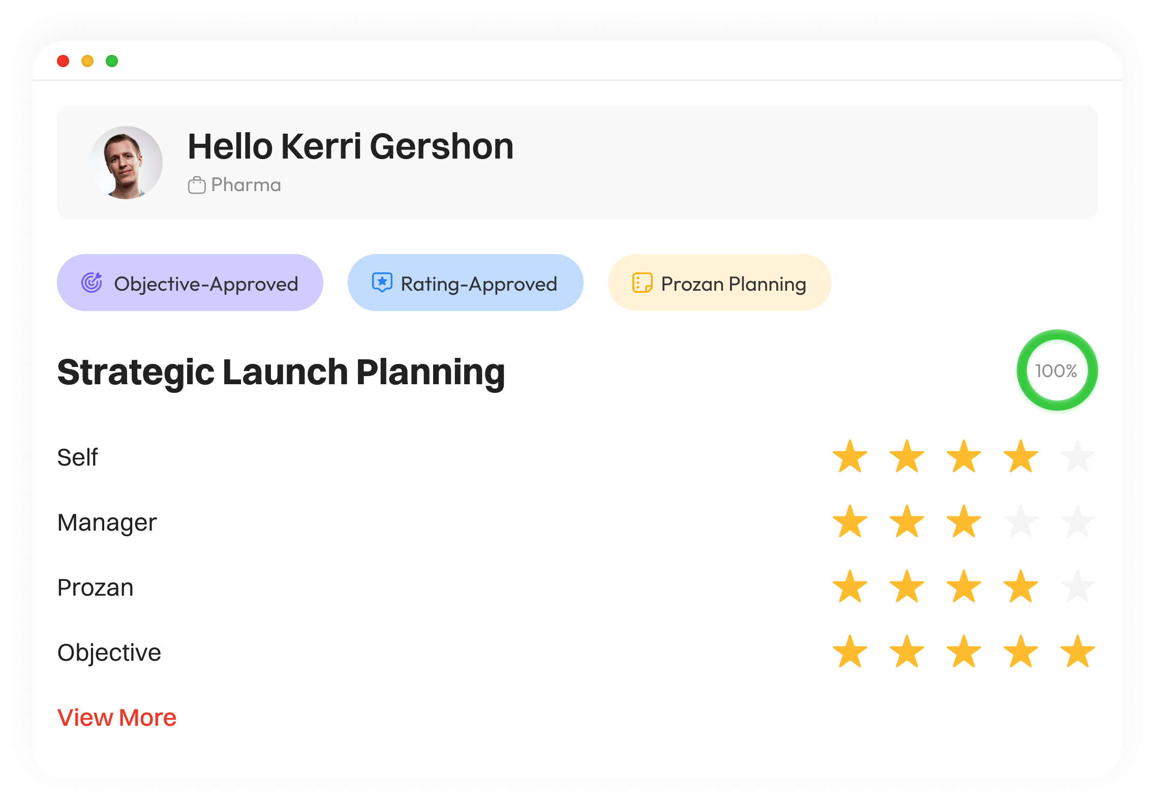Click the 100% progress ring
Screen dimensions: 1155x803
[x=1057, y=370]
